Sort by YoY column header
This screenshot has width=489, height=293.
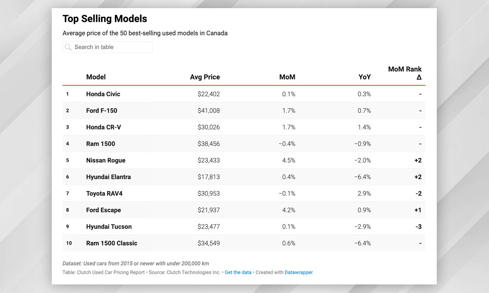pos(364,77)
